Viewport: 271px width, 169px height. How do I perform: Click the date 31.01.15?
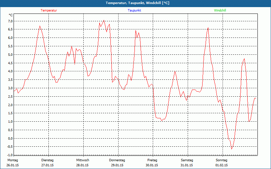187,165
